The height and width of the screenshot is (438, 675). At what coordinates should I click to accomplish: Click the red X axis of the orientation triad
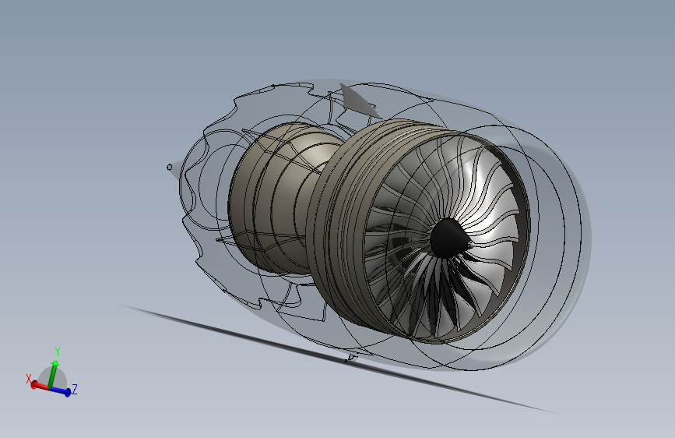click(40, 386)
